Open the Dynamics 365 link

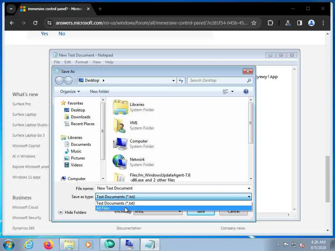[x=23, y=228]
